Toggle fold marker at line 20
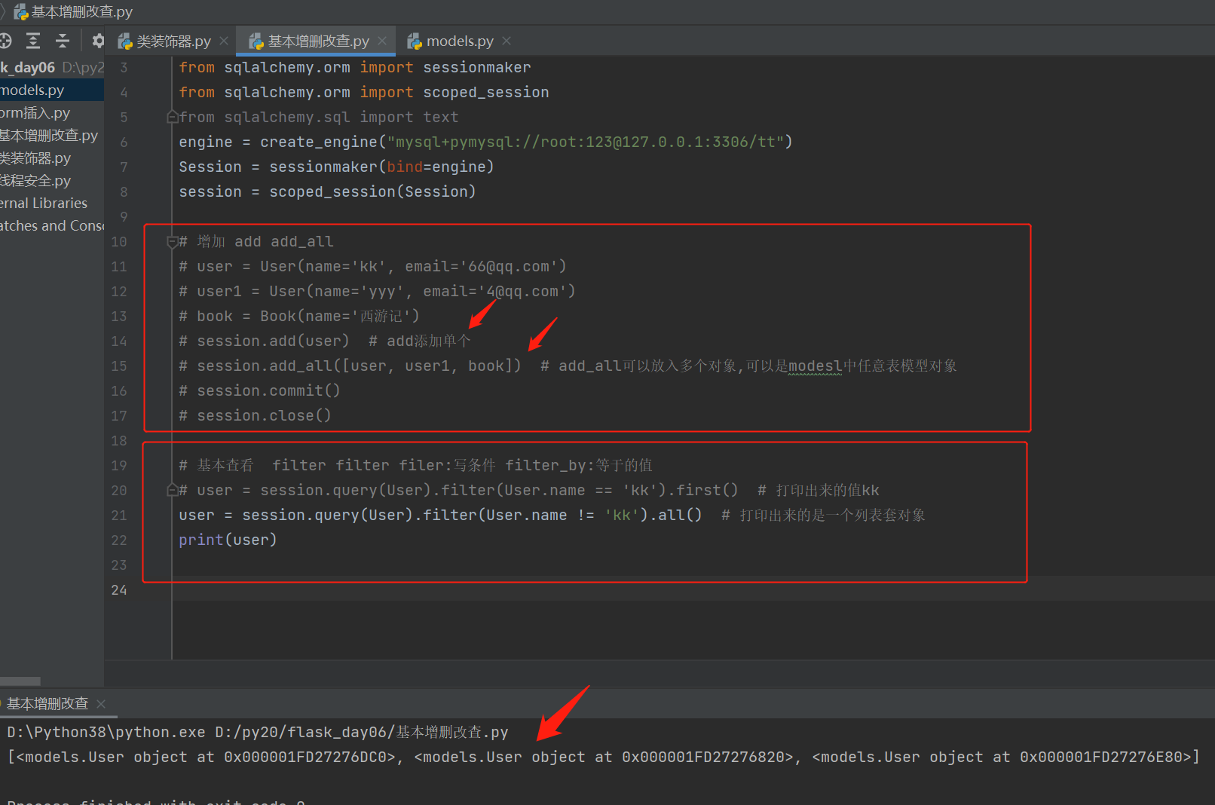Viewport: 1215px width, 805px height. [x=172, y=491]
